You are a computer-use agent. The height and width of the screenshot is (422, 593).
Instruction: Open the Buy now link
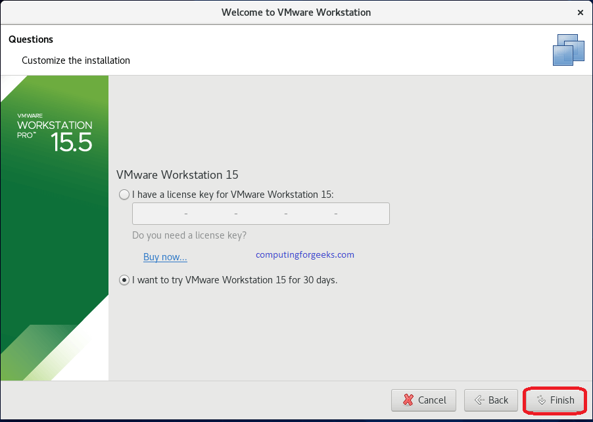(x=164, y=257)
